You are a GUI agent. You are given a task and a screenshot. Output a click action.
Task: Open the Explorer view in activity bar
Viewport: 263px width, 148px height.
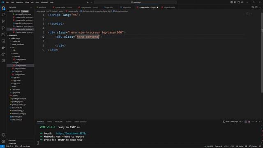[x=3, y=8]
